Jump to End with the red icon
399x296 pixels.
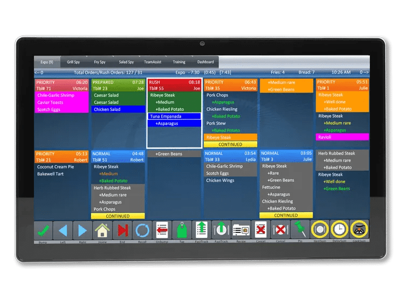coord(122,230)
